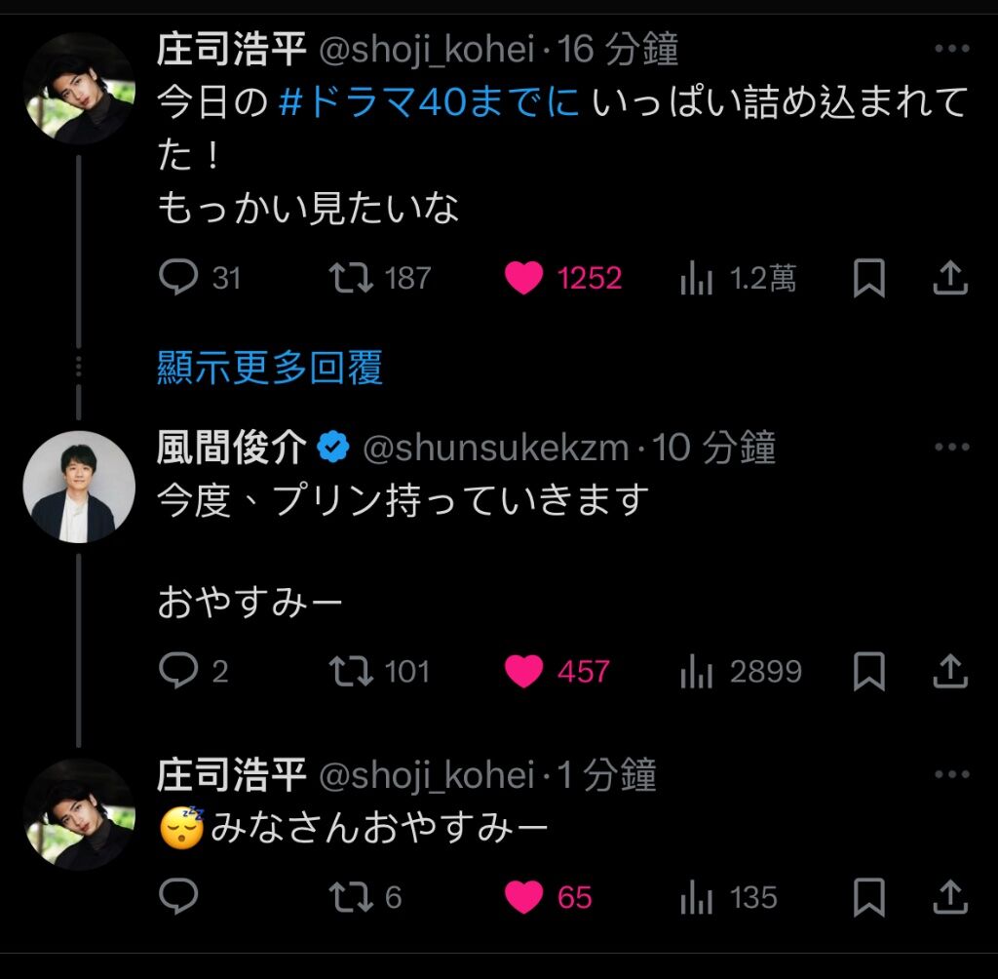This screenshot has height=979, width=998.
Task: Open 風間俊介's profile picture
Action: click(78, 487)
